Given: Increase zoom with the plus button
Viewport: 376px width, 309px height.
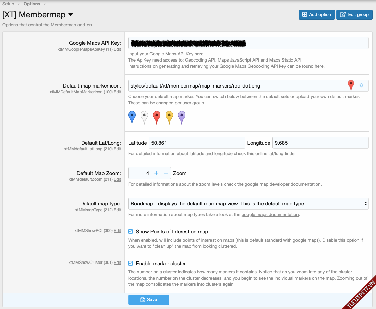Looking at the screenshot, I should [x=156, y=173].
